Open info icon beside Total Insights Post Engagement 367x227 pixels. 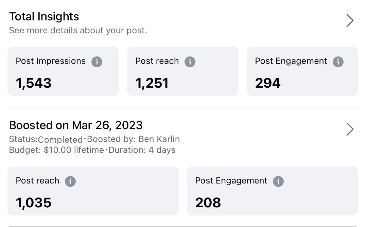338,62
